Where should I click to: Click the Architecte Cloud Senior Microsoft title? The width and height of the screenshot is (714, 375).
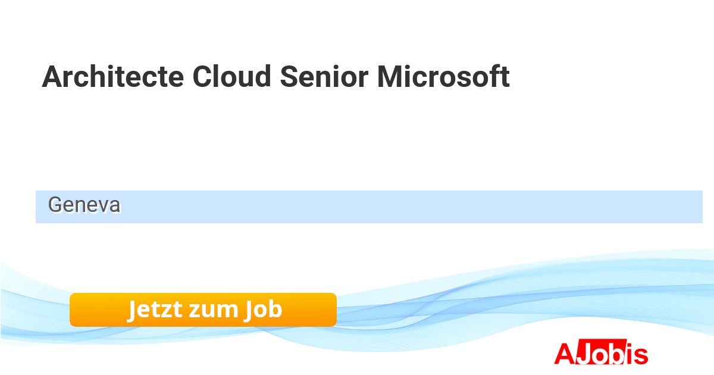click(275, 77)
